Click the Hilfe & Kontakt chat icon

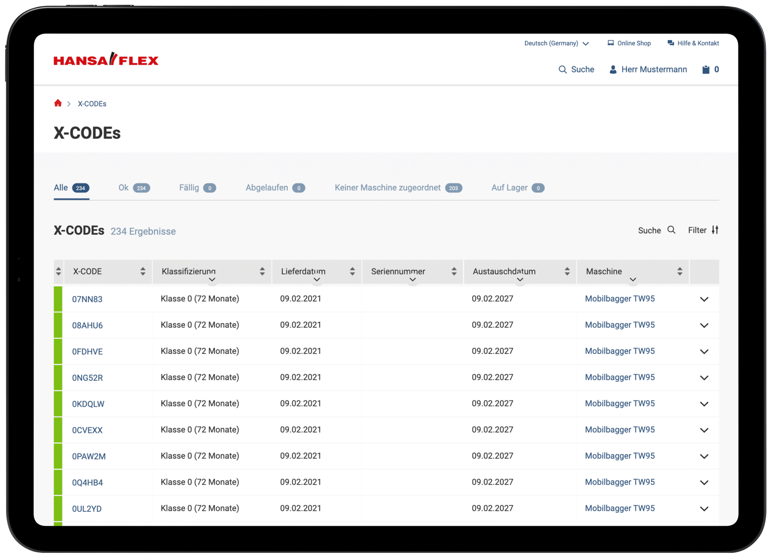click(x=670, y=43)
